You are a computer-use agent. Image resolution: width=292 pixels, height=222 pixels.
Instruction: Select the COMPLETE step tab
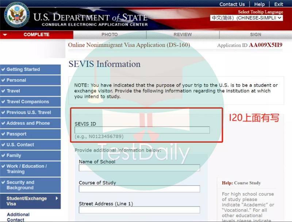(36, 35)
